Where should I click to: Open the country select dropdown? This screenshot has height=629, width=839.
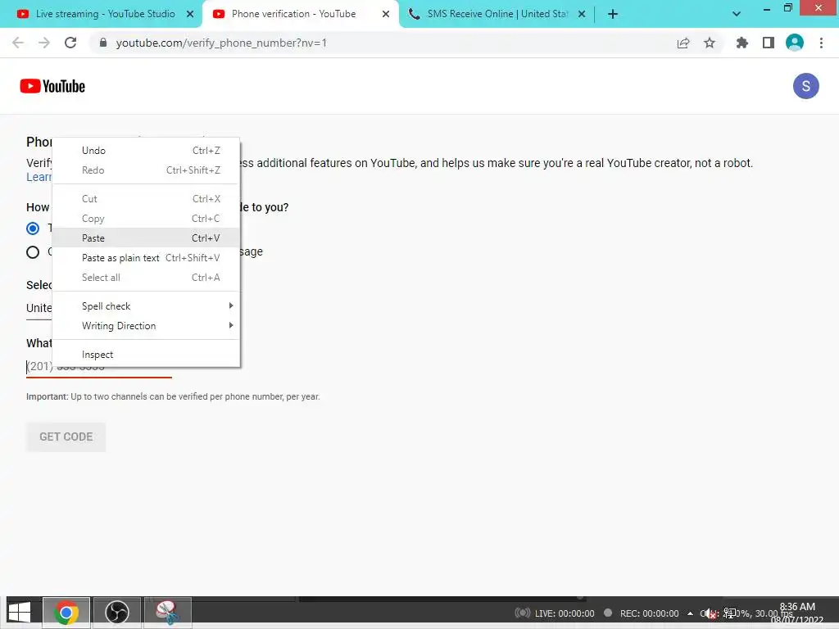point(39,309)
